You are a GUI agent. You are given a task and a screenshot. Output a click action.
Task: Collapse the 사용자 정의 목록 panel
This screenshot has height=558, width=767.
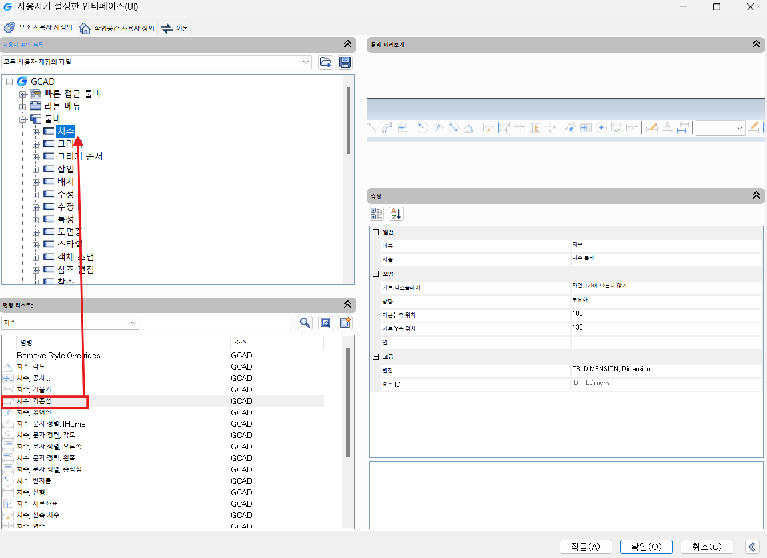click(347, 44)
